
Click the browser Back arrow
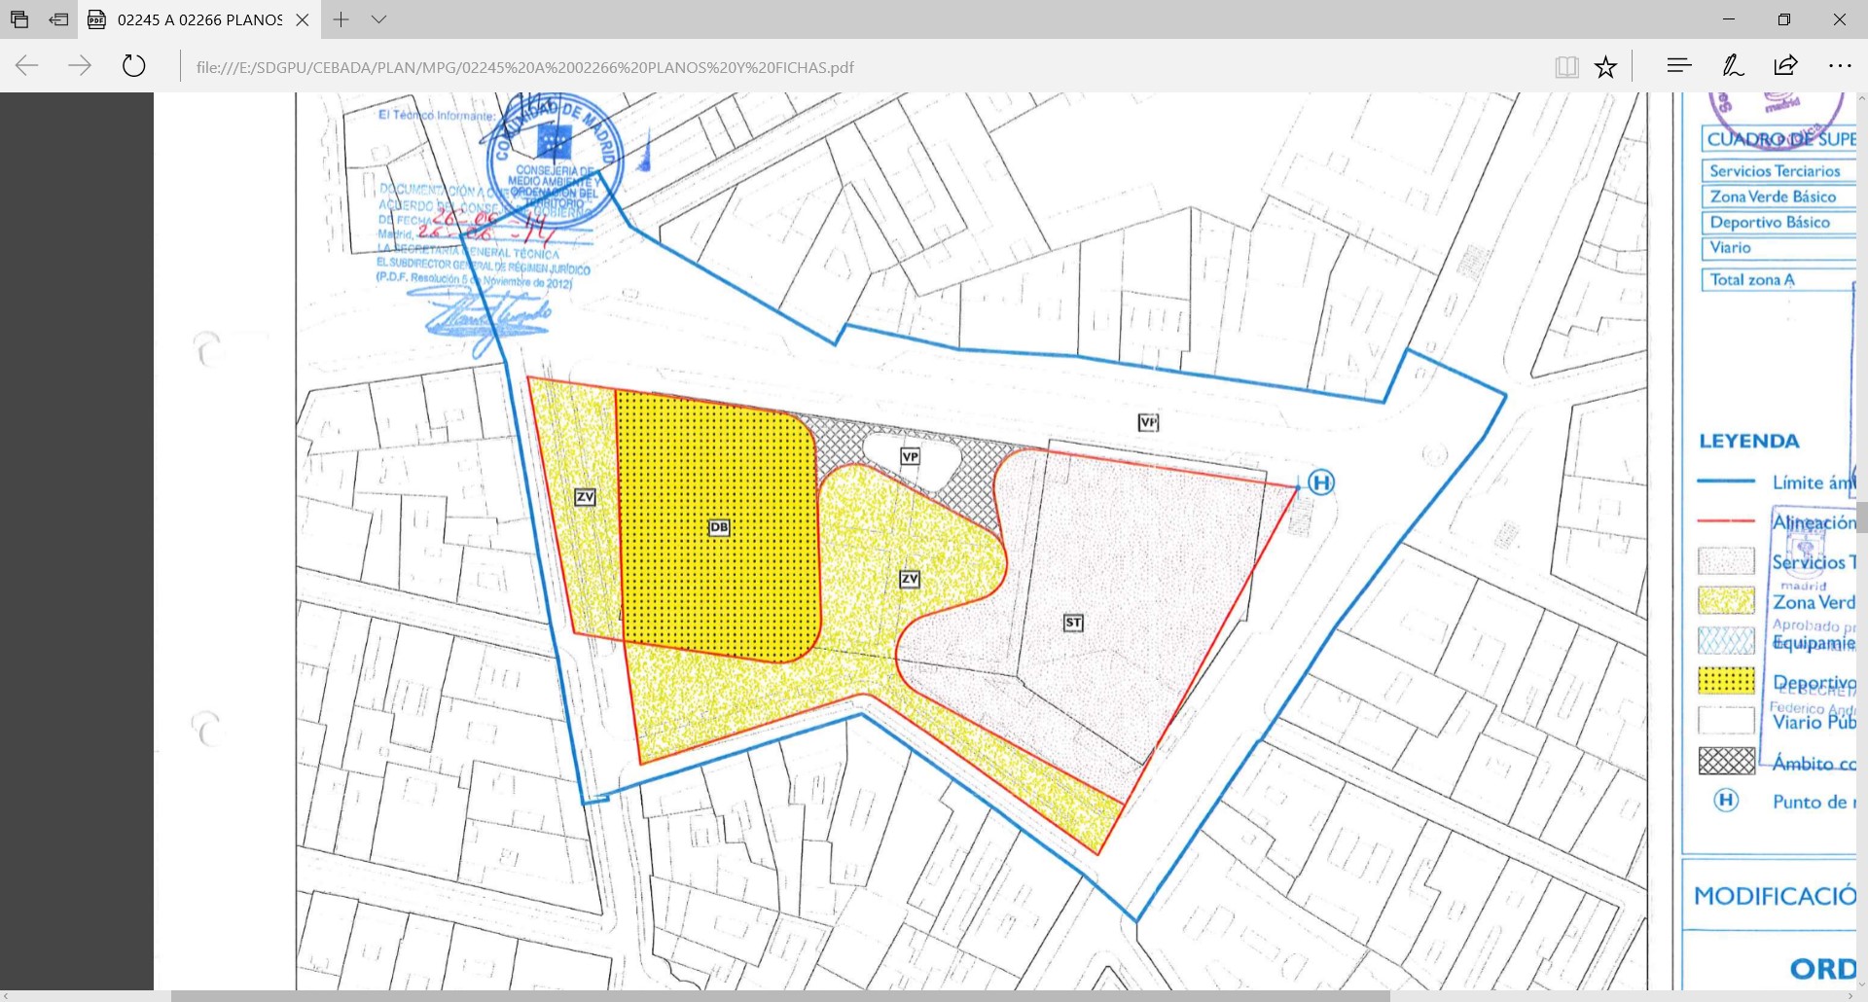[27, 66]
